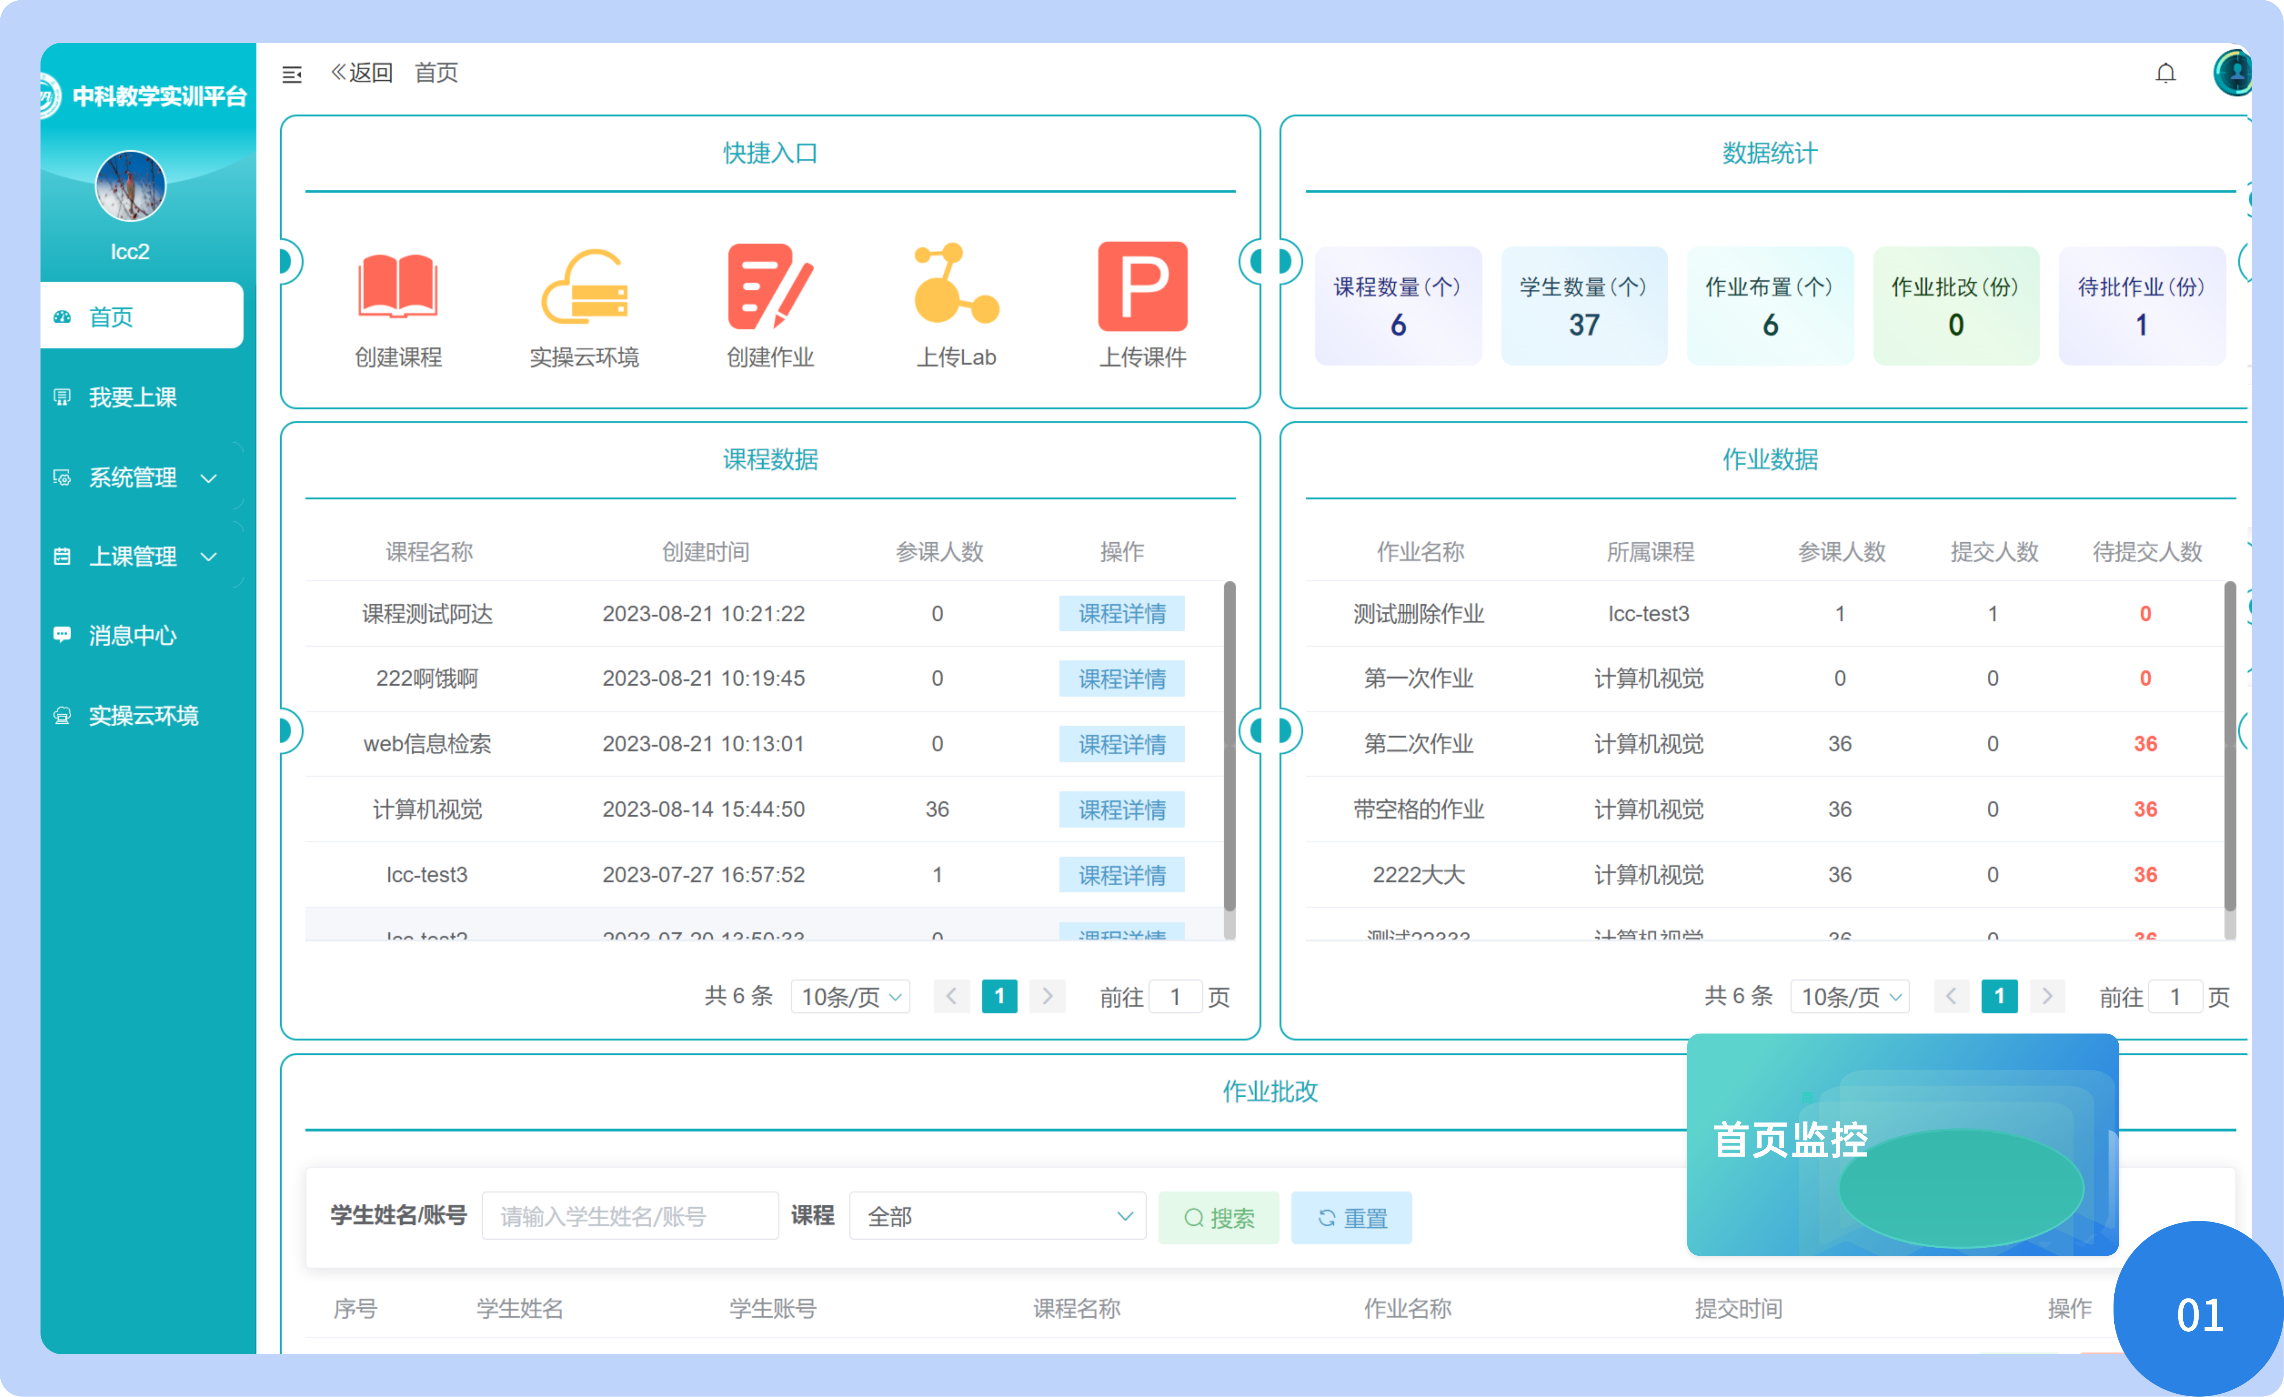Click the 创建时间 column header
The height and width of the screenshot is (1397, 2284).
pos(705,553)
